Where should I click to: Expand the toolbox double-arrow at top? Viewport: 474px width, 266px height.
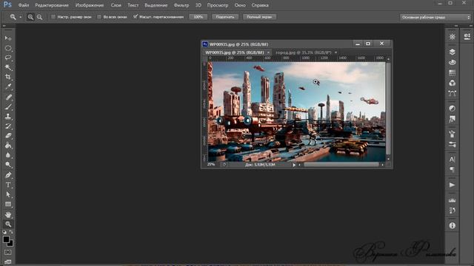click(4, 27)
